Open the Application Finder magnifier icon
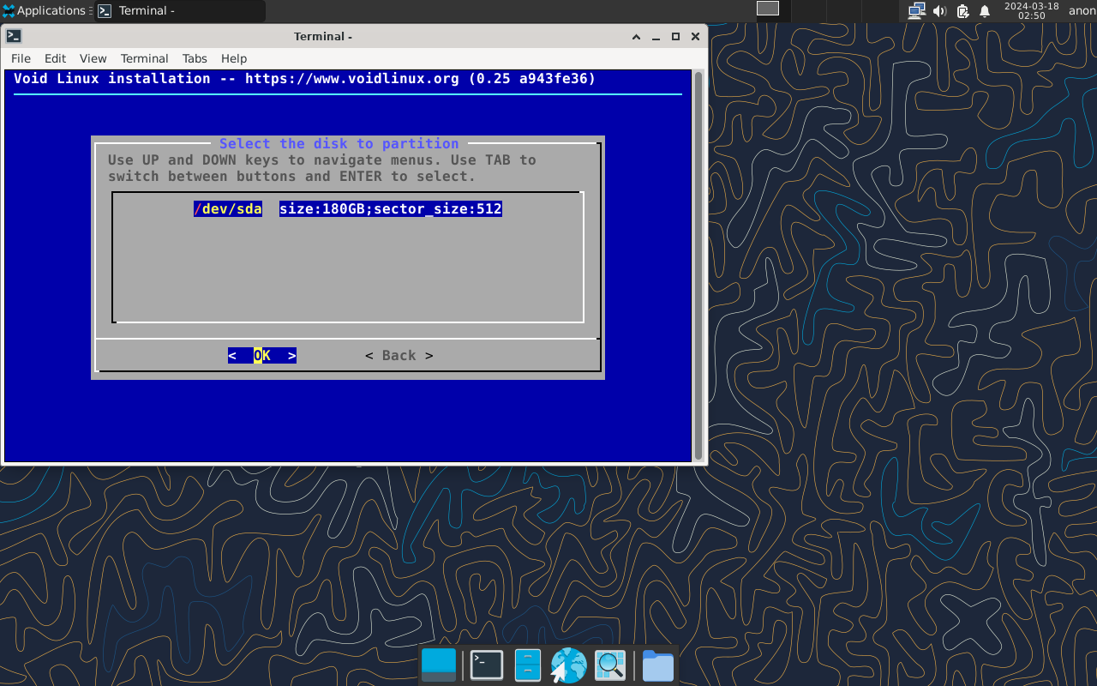 pyautogui.click(x=610, y=665)
